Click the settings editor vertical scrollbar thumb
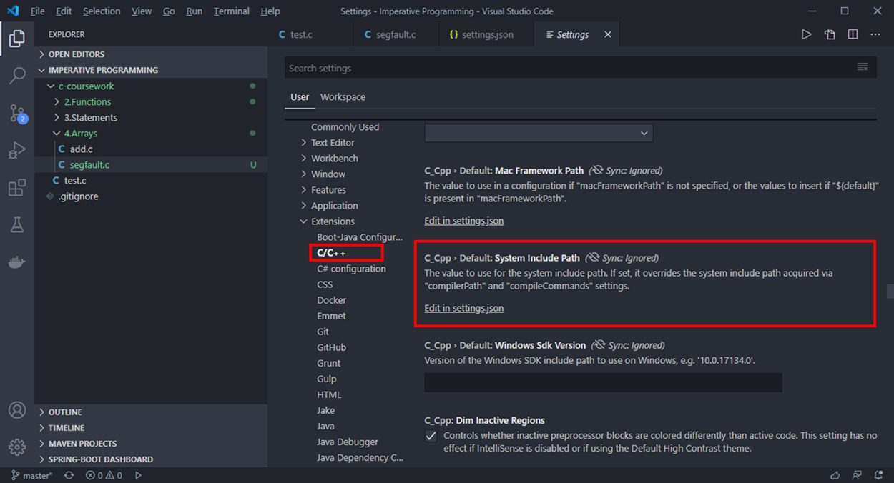894x483 pixels. click(x=890, y=291)
